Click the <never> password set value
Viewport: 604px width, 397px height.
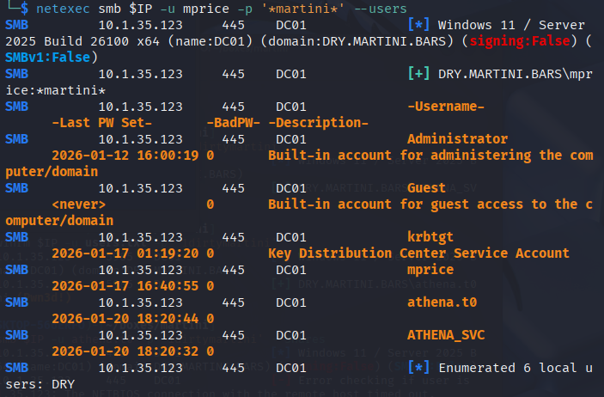click(78, 205)
